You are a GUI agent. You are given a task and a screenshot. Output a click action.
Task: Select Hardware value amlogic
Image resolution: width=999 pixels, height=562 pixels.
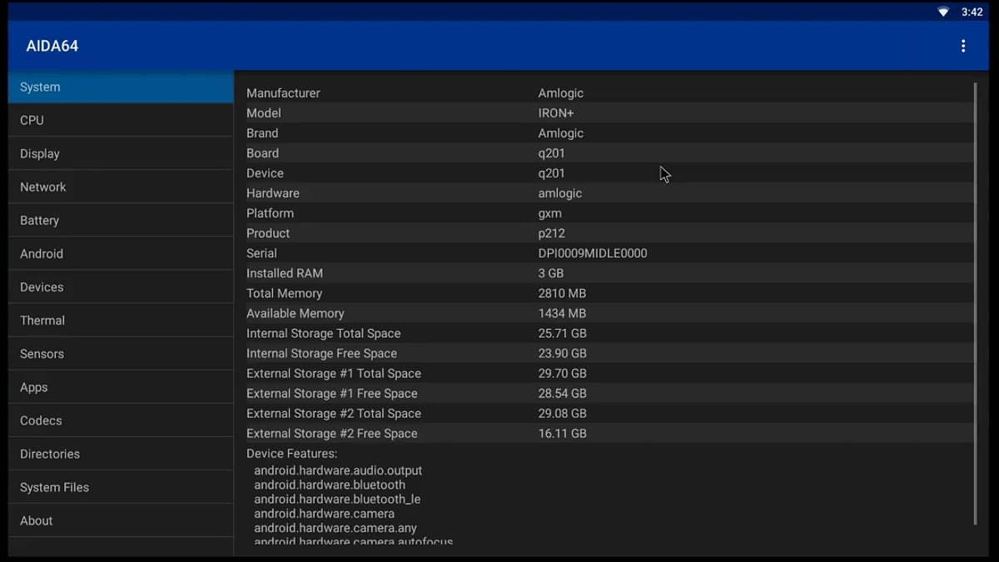click(x=560, y=193)
